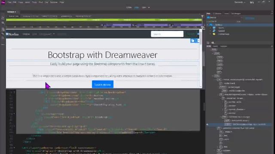Select the form-control input node in DOM
The image size is (275, 154).
(237, 121)
